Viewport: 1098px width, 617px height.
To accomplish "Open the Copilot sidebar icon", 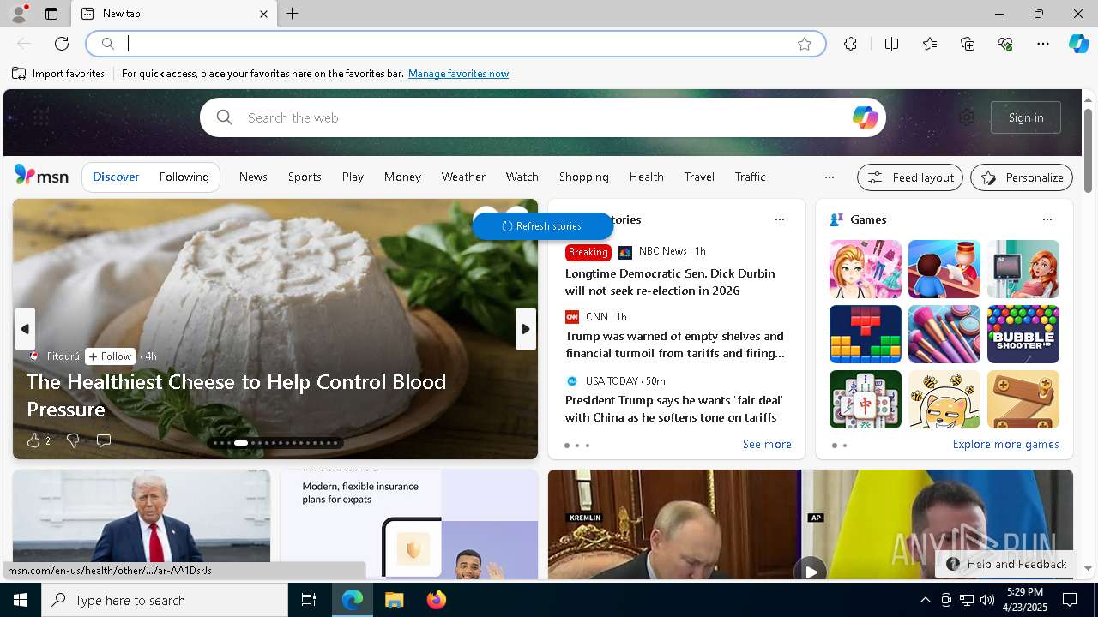I will 1079,44.
